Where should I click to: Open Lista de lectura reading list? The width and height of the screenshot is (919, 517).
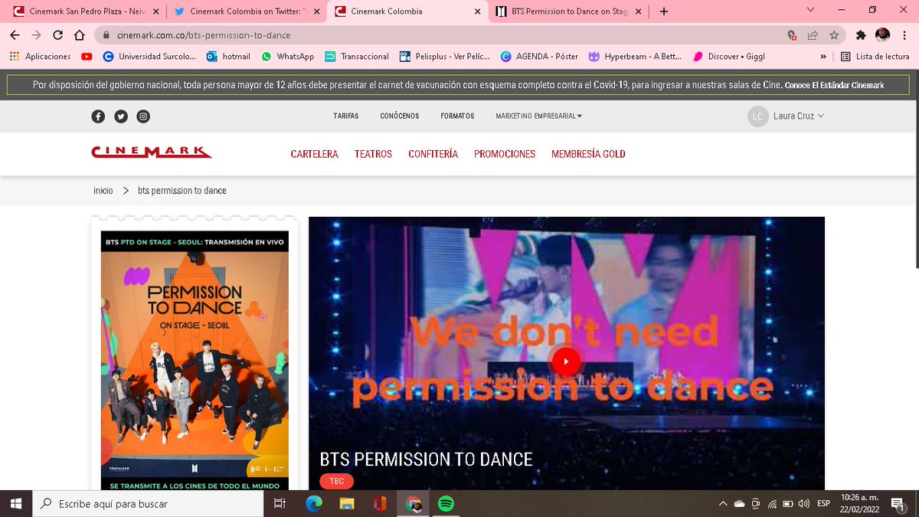point(875,56)
